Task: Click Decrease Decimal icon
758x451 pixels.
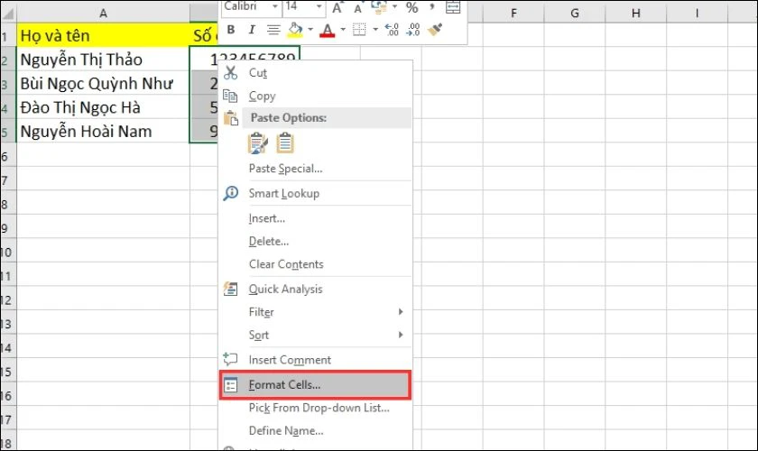Action: [x=413, y=30]
